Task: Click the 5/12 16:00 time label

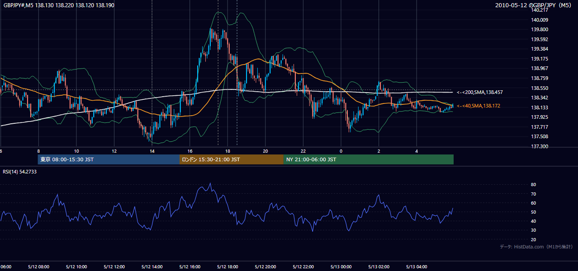Action: click(x=190, y=267)
